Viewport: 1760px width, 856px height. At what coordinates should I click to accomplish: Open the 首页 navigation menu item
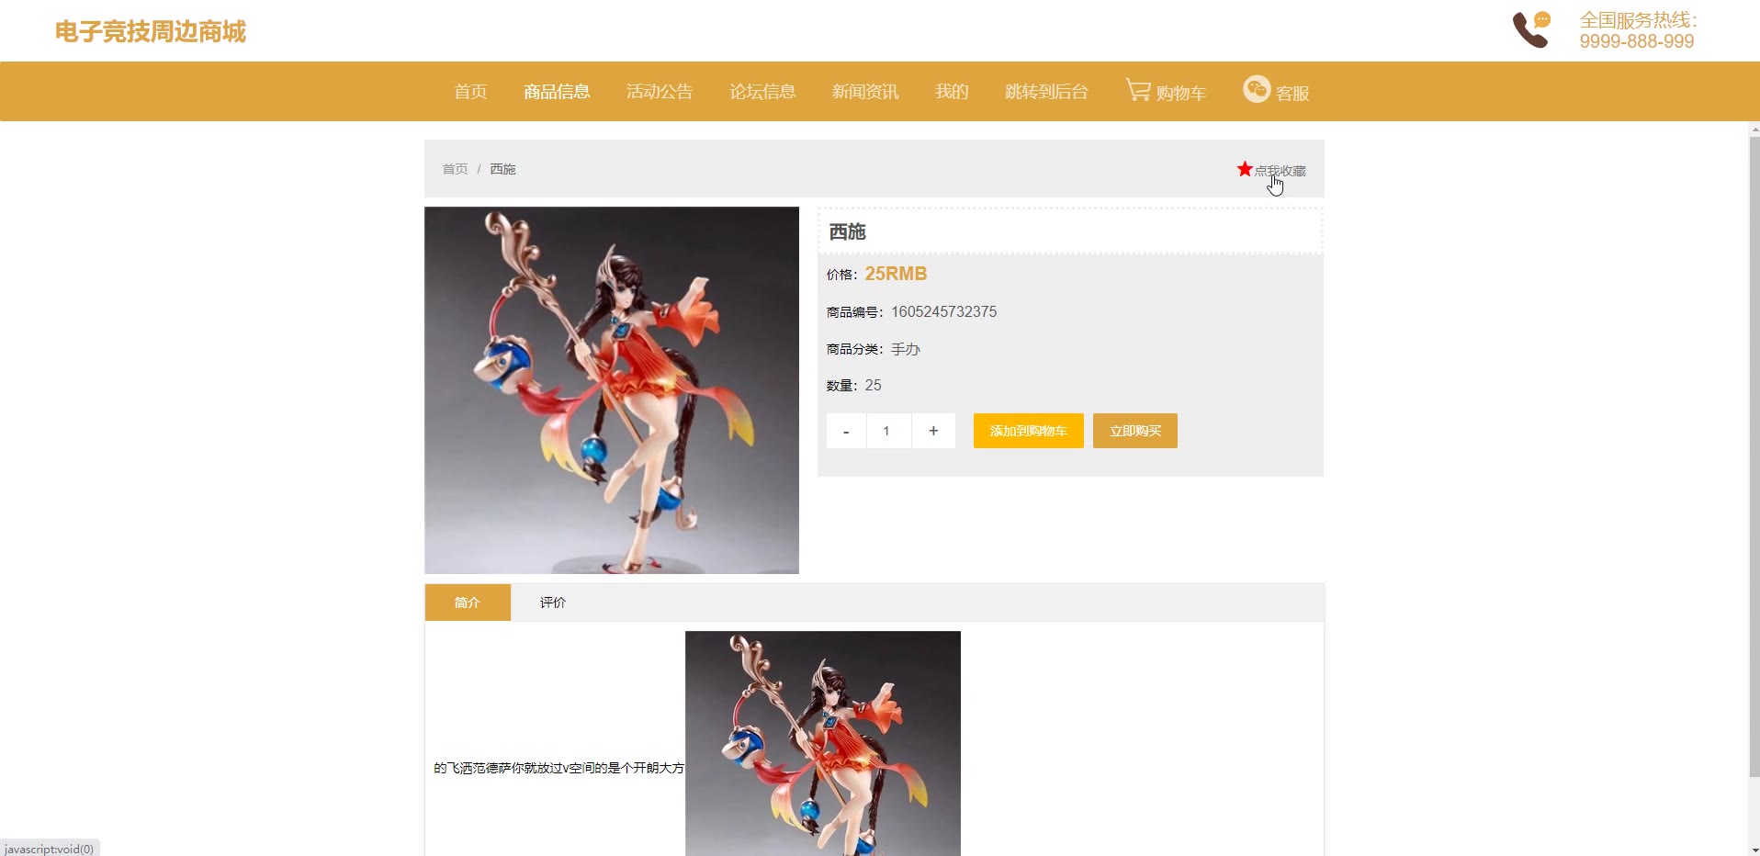(x=470, y=92)
